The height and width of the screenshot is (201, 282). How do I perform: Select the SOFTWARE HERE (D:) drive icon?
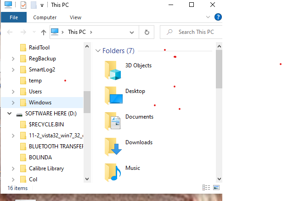[x=19, y=114]
